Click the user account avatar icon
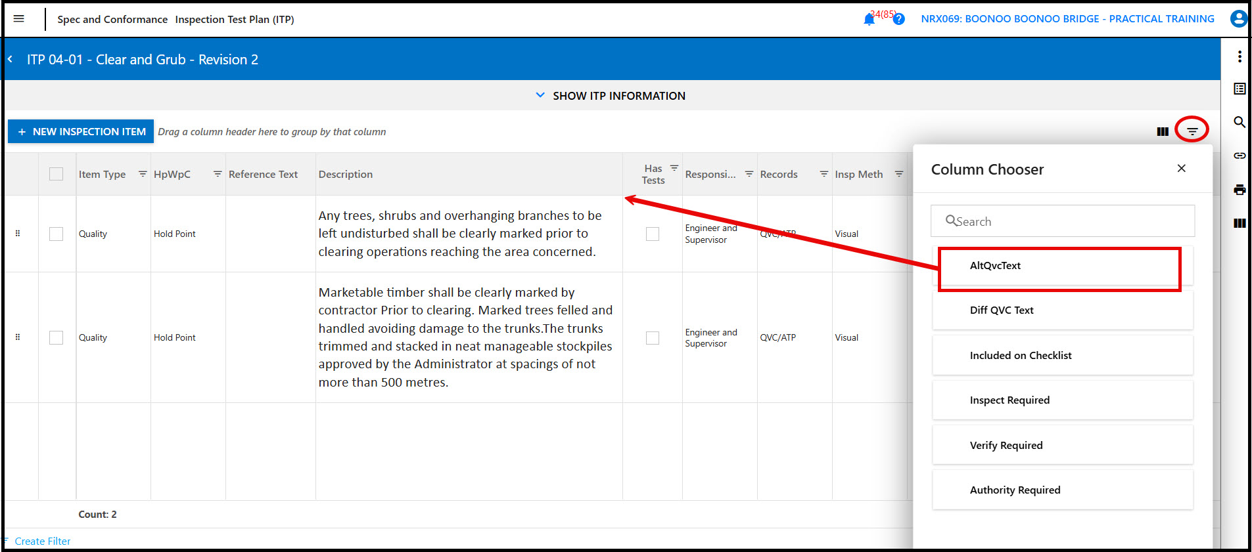This screenshot has width=1252, height=552. (1238, 19)
